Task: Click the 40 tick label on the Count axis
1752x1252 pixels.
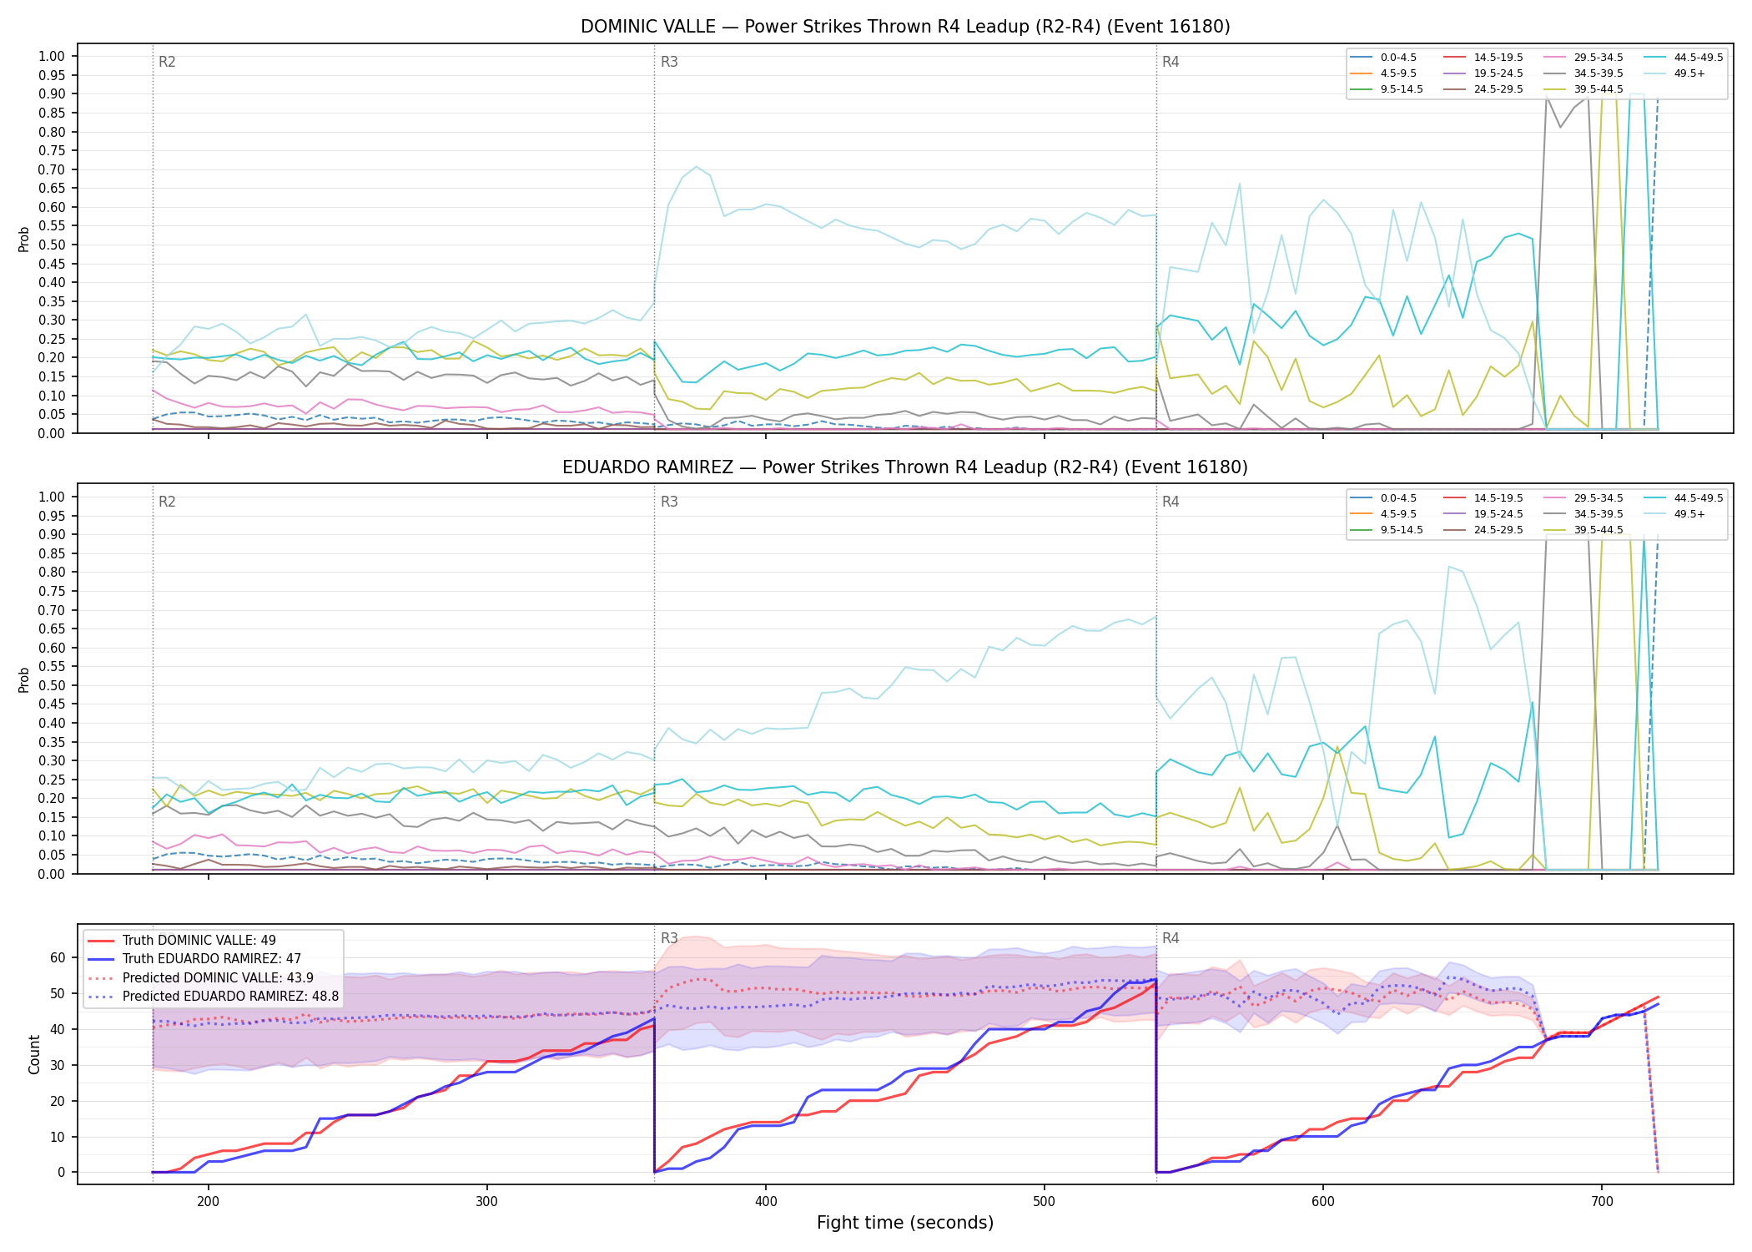Action: [x=58, y=1029]
